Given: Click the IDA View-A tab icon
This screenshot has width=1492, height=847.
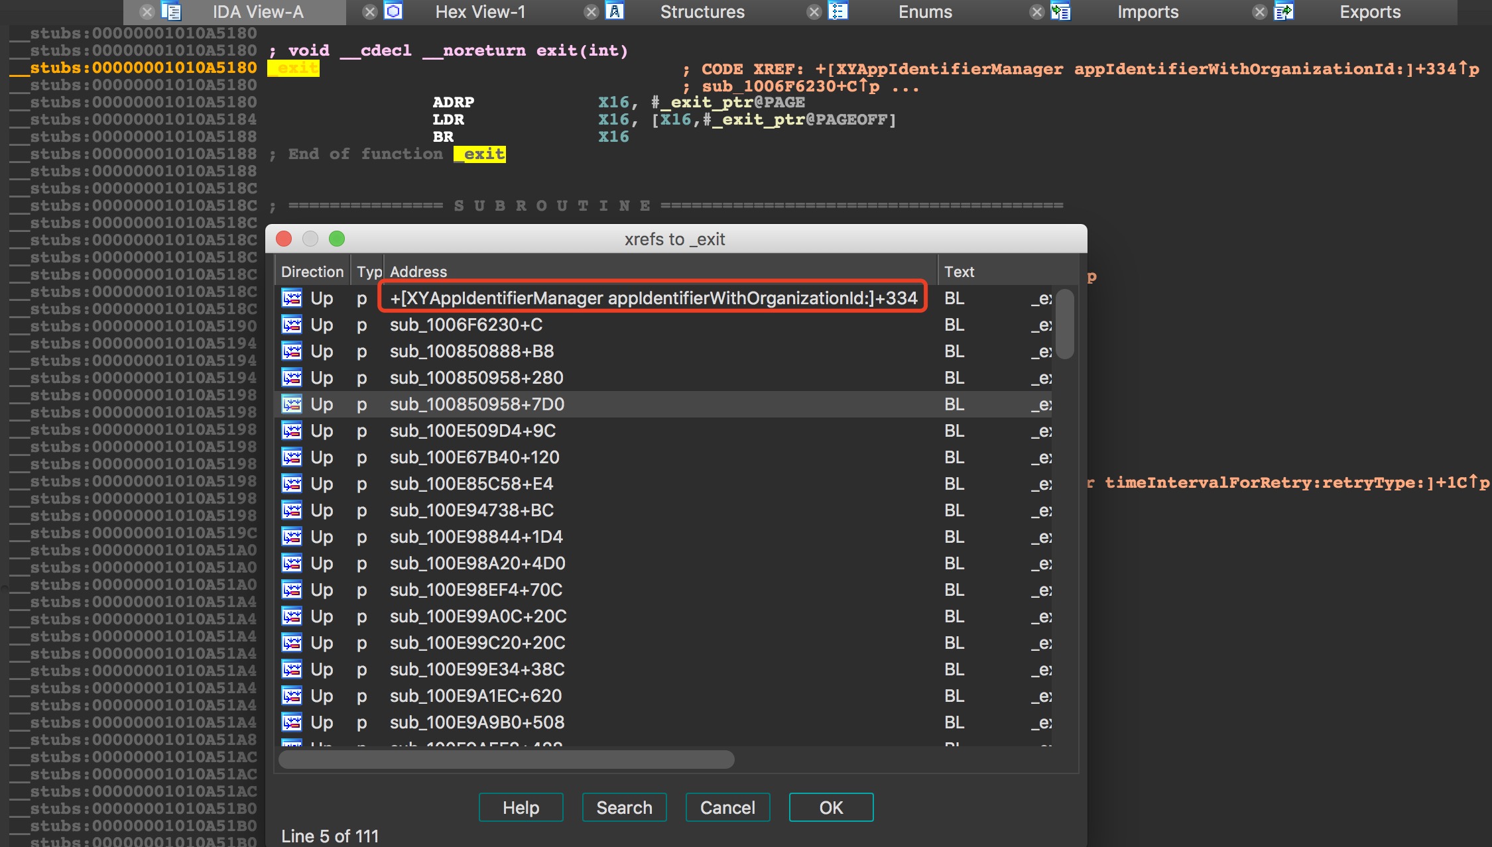Looking at the screenshot, I should [172, 11].
